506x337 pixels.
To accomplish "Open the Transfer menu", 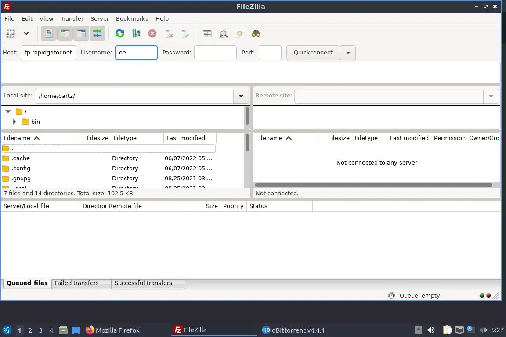I will click(72, 19).
